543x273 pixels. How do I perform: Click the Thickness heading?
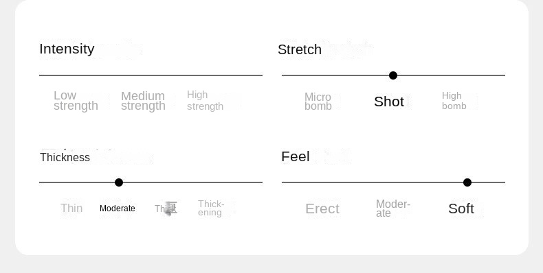click(65, 158)
